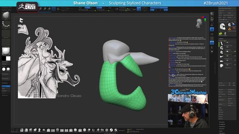This screenshot has height=134, width=239.
Task: Expand the NanoMesh section
Action: point(222,127)
